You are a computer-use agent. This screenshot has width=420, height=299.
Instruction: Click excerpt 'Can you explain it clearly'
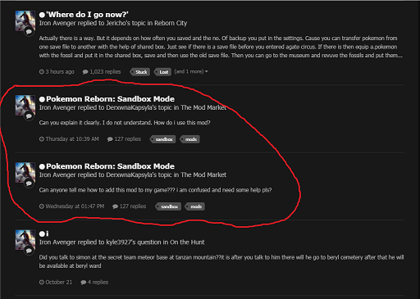tap(125, 123)
